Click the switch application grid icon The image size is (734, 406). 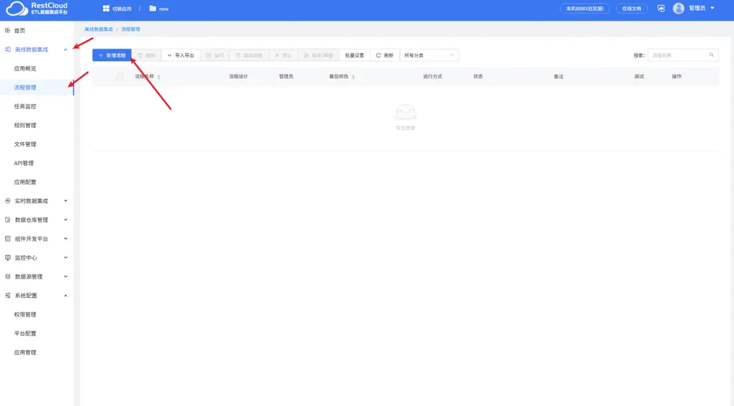(x=106, y=9)
